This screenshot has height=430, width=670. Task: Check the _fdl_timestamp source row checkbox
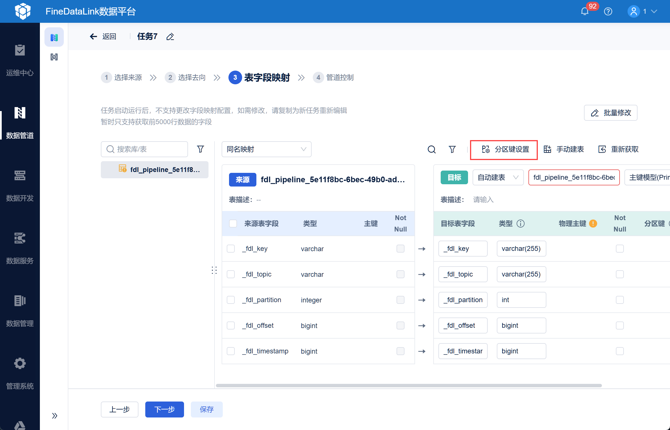tap(231, 351)
